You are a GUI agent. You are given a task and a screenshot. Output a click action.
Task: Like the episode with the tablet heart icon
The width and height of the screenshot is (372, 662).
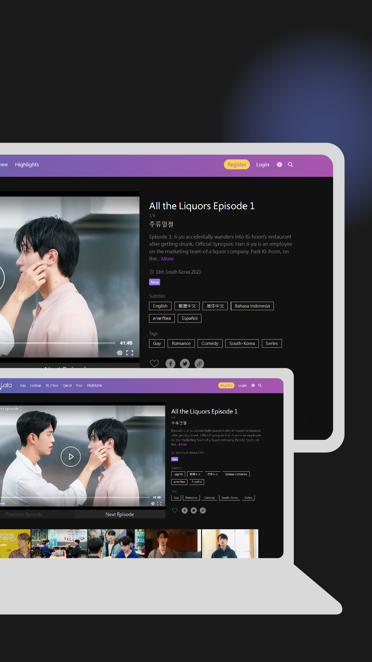[154, 363]
